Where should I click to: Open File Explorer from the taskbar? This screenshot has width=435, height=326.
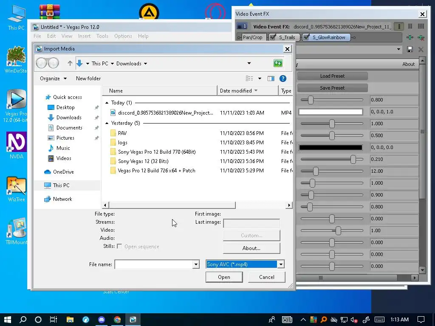point(70,319)
